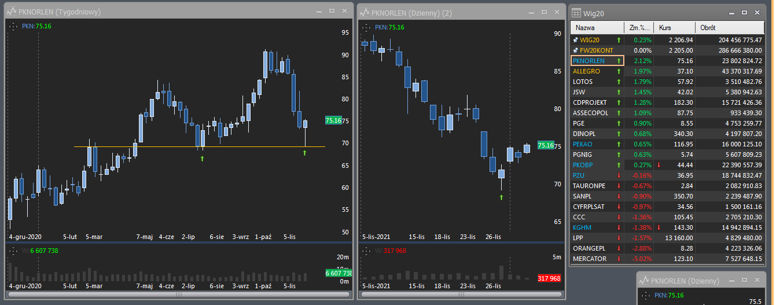Click the red down arrow in the MERCATOR row
776x305 pixels.
[x=619, y=259]
